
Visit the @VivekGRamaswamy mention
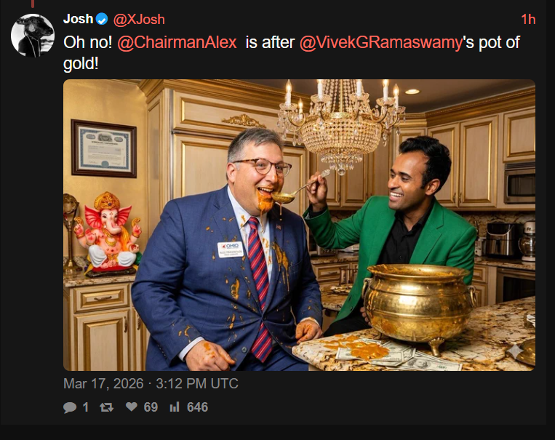coord(381,43)
